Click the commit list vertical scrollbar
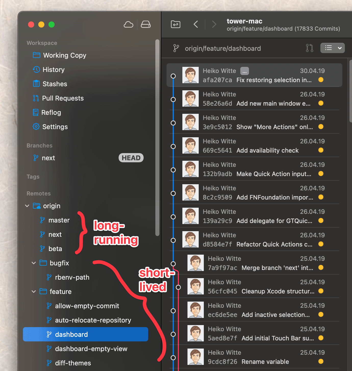The width and height of the screenshot is (352, 371). (x=351, y=91)
